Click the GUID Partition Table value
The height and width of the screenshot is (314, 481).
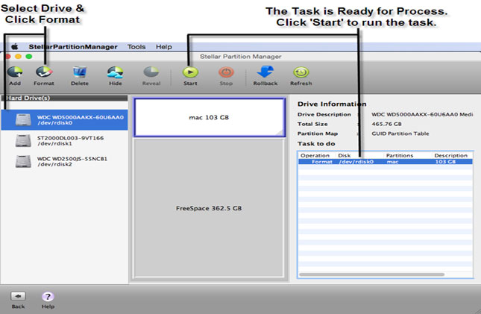[400, 134]
